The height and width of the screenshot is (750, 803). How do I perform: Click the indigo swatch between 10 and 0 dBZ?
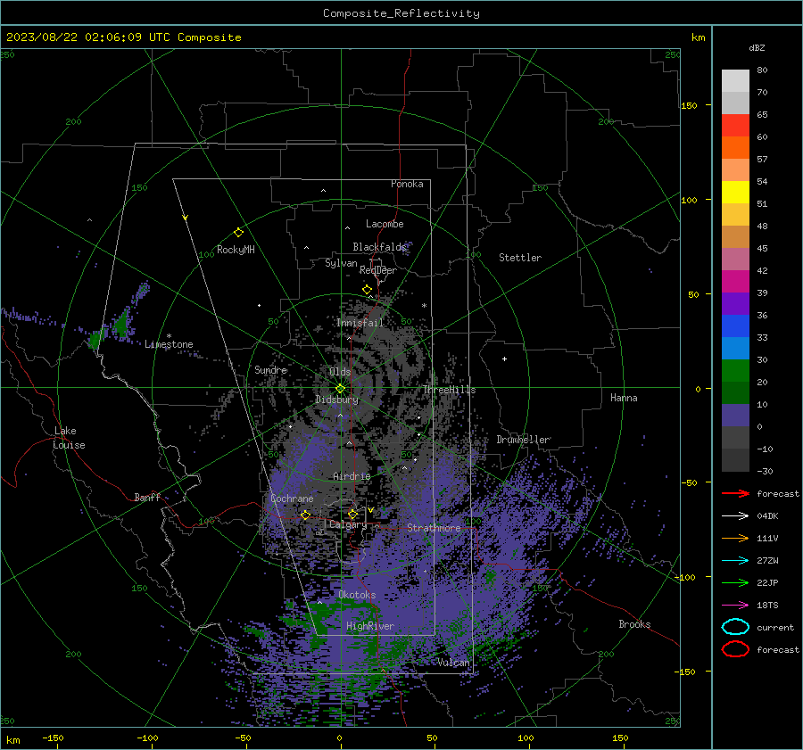(735, 416)
